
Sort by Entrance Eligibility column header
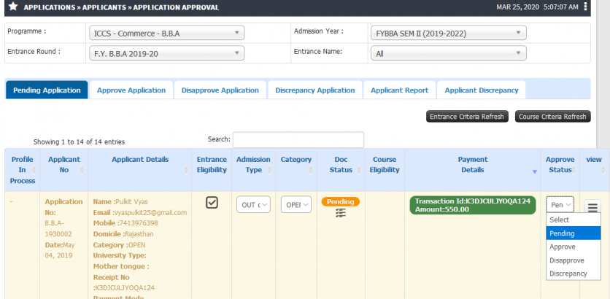point(212,170)
